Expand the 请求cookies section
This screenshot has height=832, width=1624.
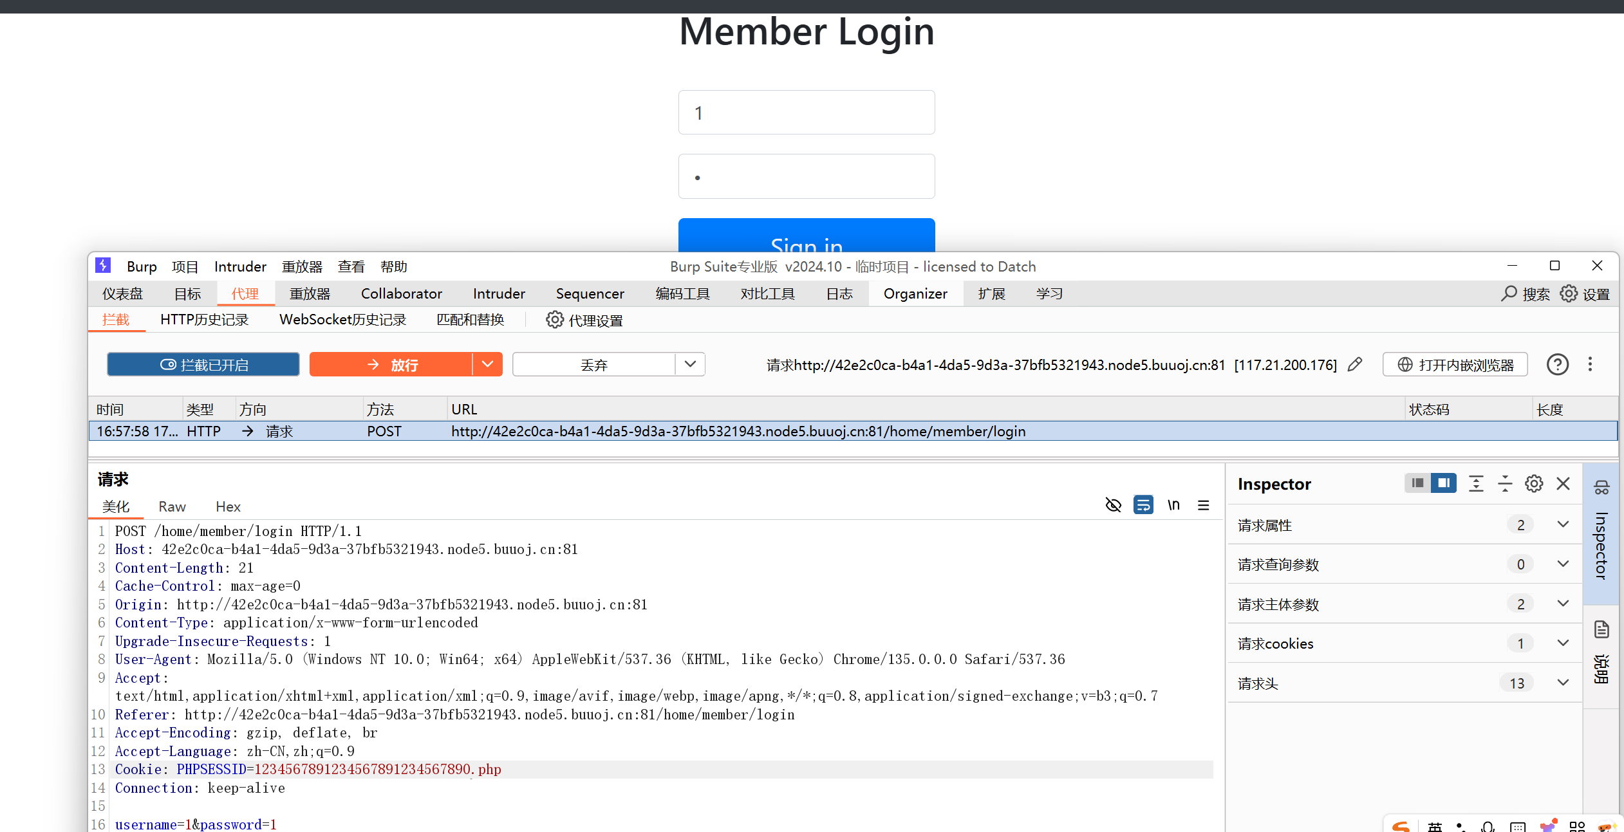(x=1562, y=643)
